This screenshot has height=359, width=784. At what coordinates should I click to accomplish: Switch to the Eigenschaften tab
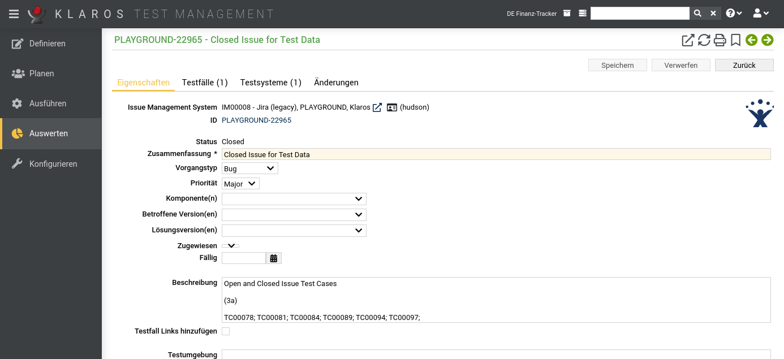pyautogui.click(x=143, y=83)
